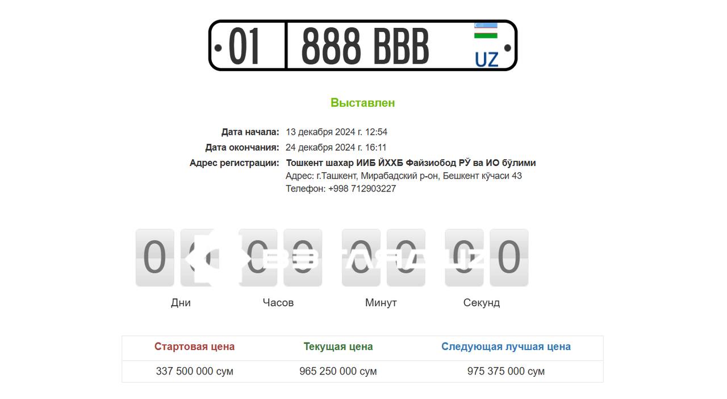Click the "Следующая лучшая цена" header
The height and width of the screenshot is (399, 727).
pos(506,347)
